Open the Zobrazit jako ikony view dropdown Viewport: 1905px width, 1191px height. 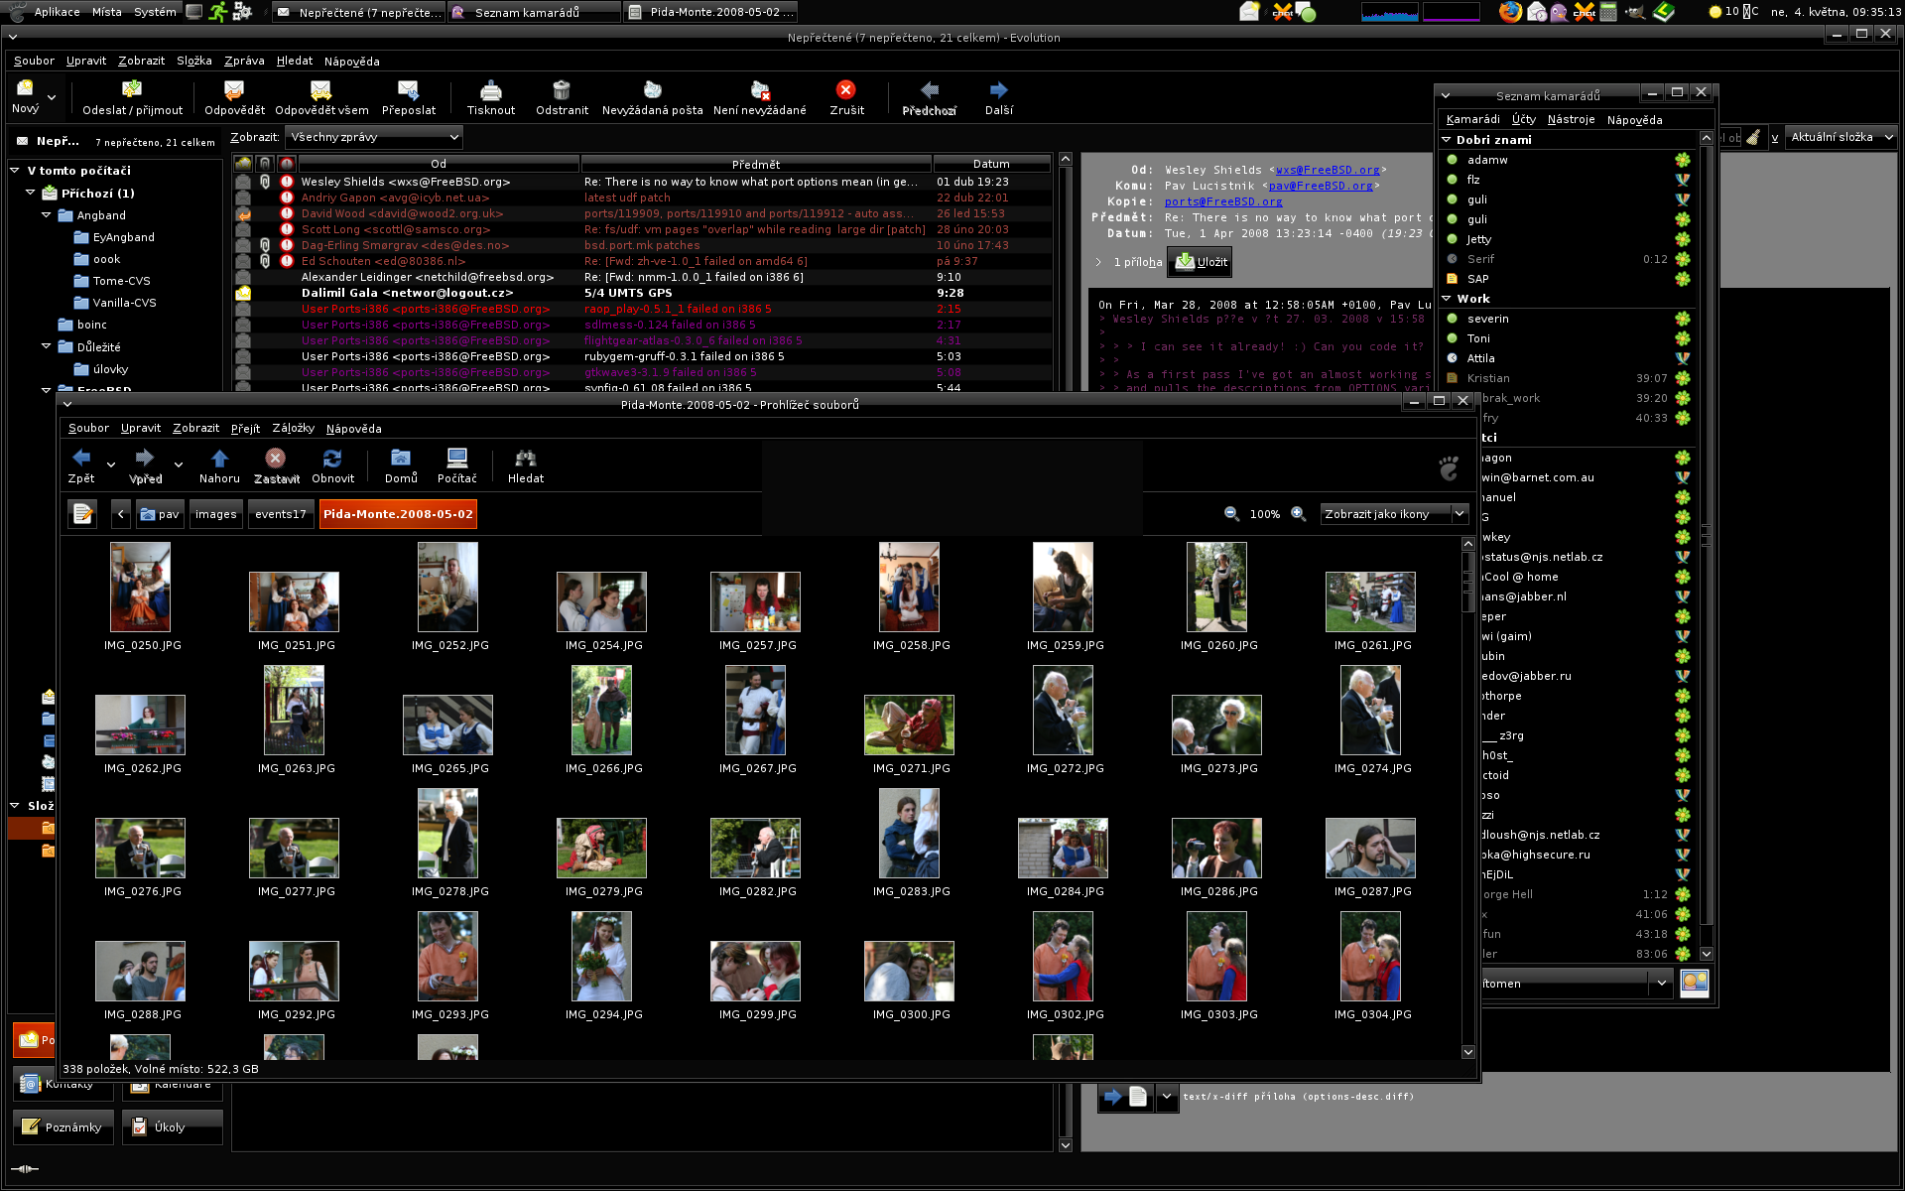[1393, 514]
